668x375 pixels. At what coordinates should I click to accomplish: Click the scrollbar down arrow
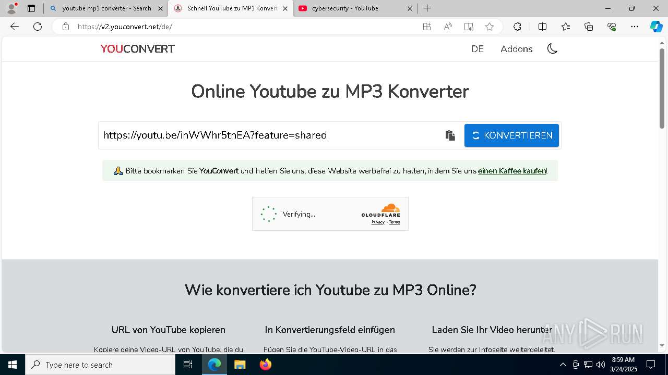click(x=662, y=345)
